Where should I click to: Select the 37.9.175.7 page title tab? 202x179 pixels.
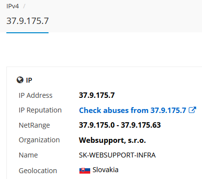[x=27, y=21]
